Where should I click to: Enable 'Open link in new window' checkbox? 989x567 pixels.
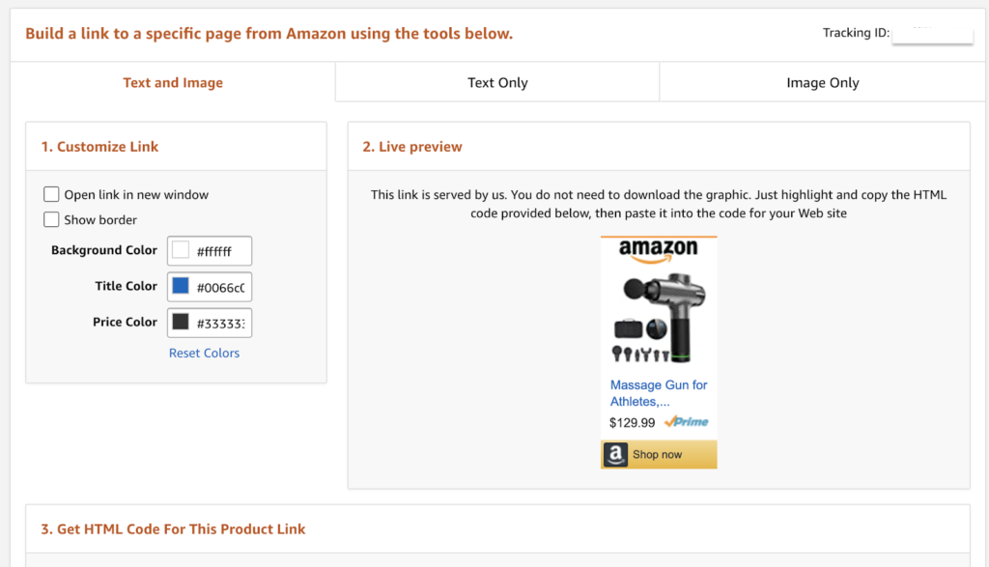pyautogui.click(x=52, y=194)
